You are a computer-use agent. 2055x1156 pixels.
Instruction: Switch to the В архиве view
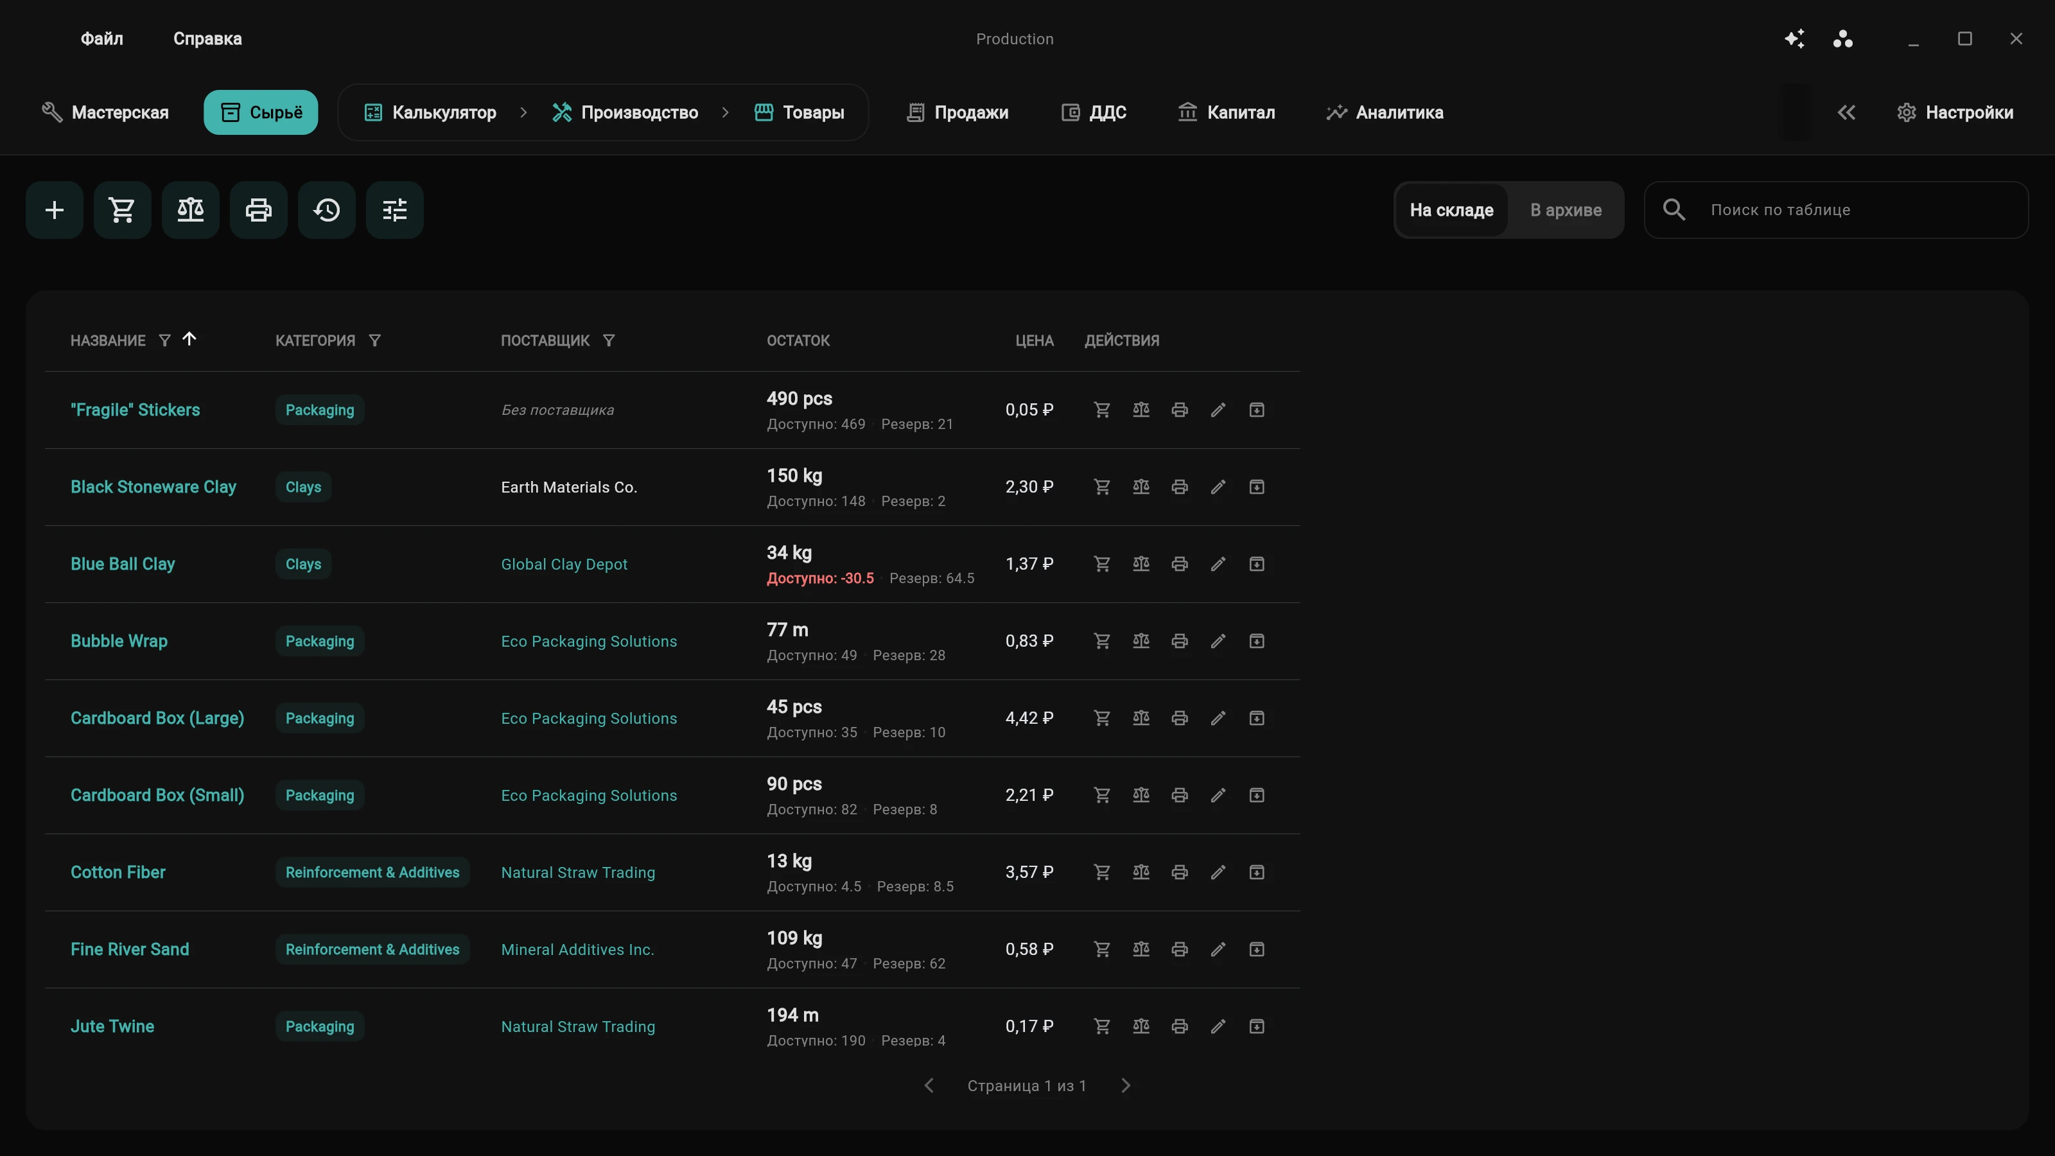click(x=1565, y=210)
